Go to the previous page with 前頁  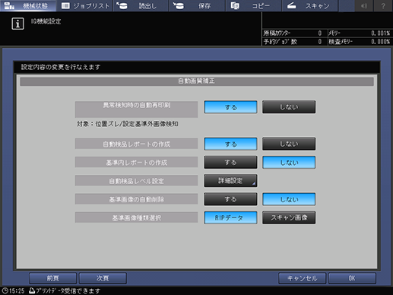(53, 278)
